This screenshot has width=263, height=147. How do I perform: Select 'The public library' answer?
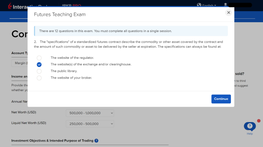(39, 71)
